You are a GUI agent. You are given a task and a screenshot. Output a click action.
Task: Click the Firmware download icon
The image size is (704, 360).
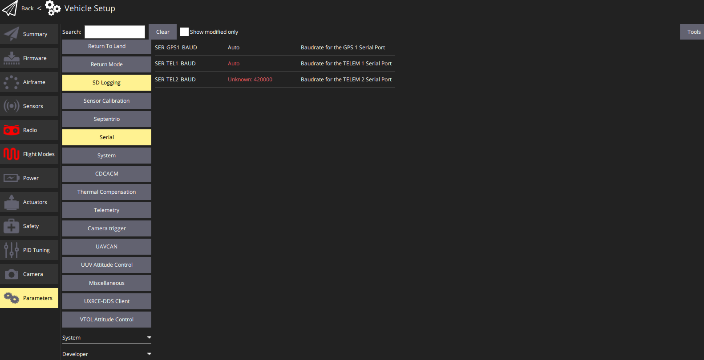tap(11, 58)
